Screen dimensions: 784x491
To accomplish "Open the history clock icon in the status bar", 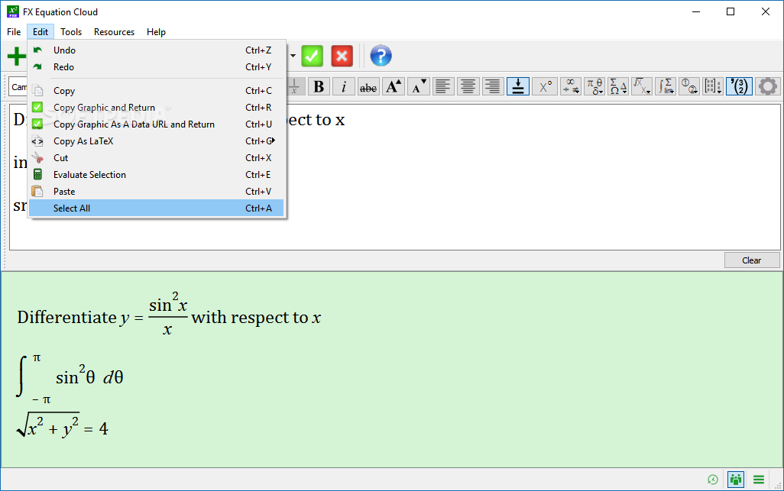I will point(713,480).
